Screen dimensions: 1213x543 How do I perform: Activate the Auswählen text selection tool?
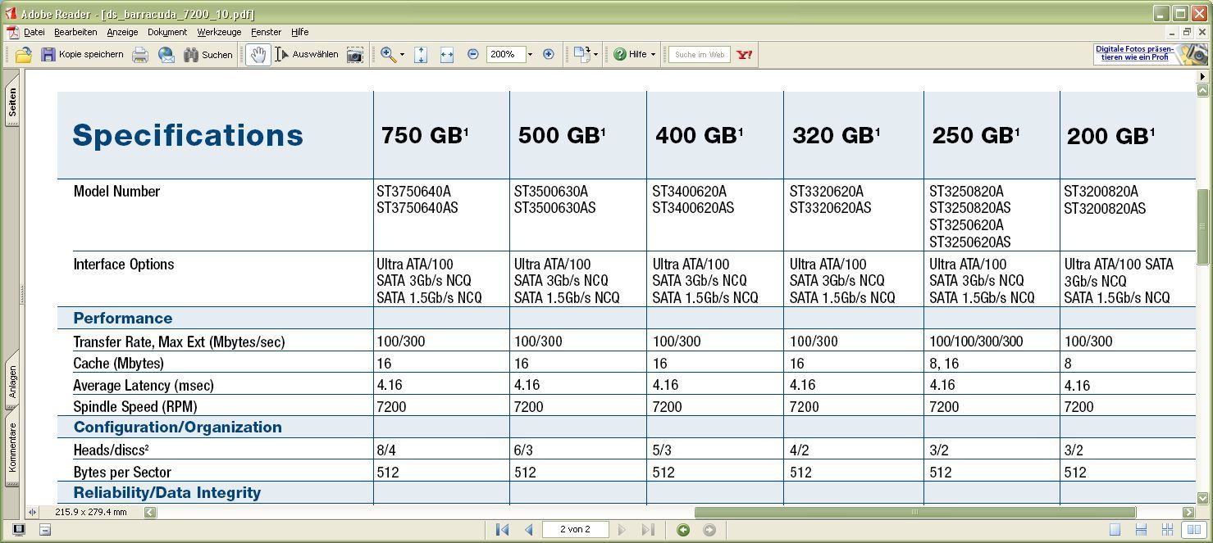click(x=307, y=55)
